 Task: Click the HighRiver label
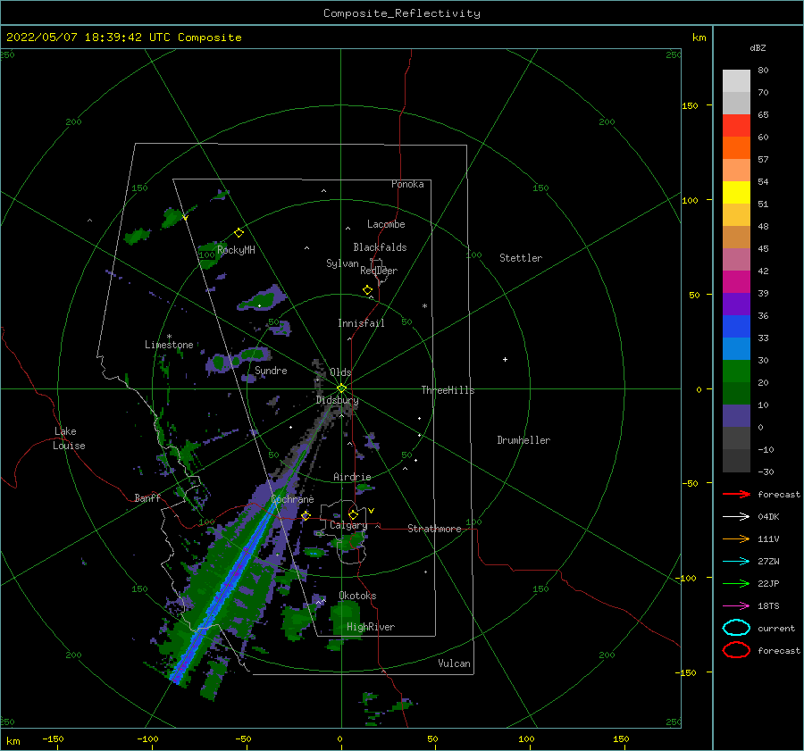(371, 627)
